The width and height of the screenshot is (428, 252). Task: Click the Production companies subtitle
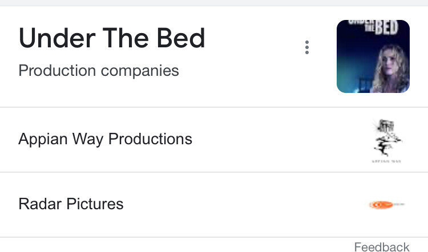(x=99, y=71)
